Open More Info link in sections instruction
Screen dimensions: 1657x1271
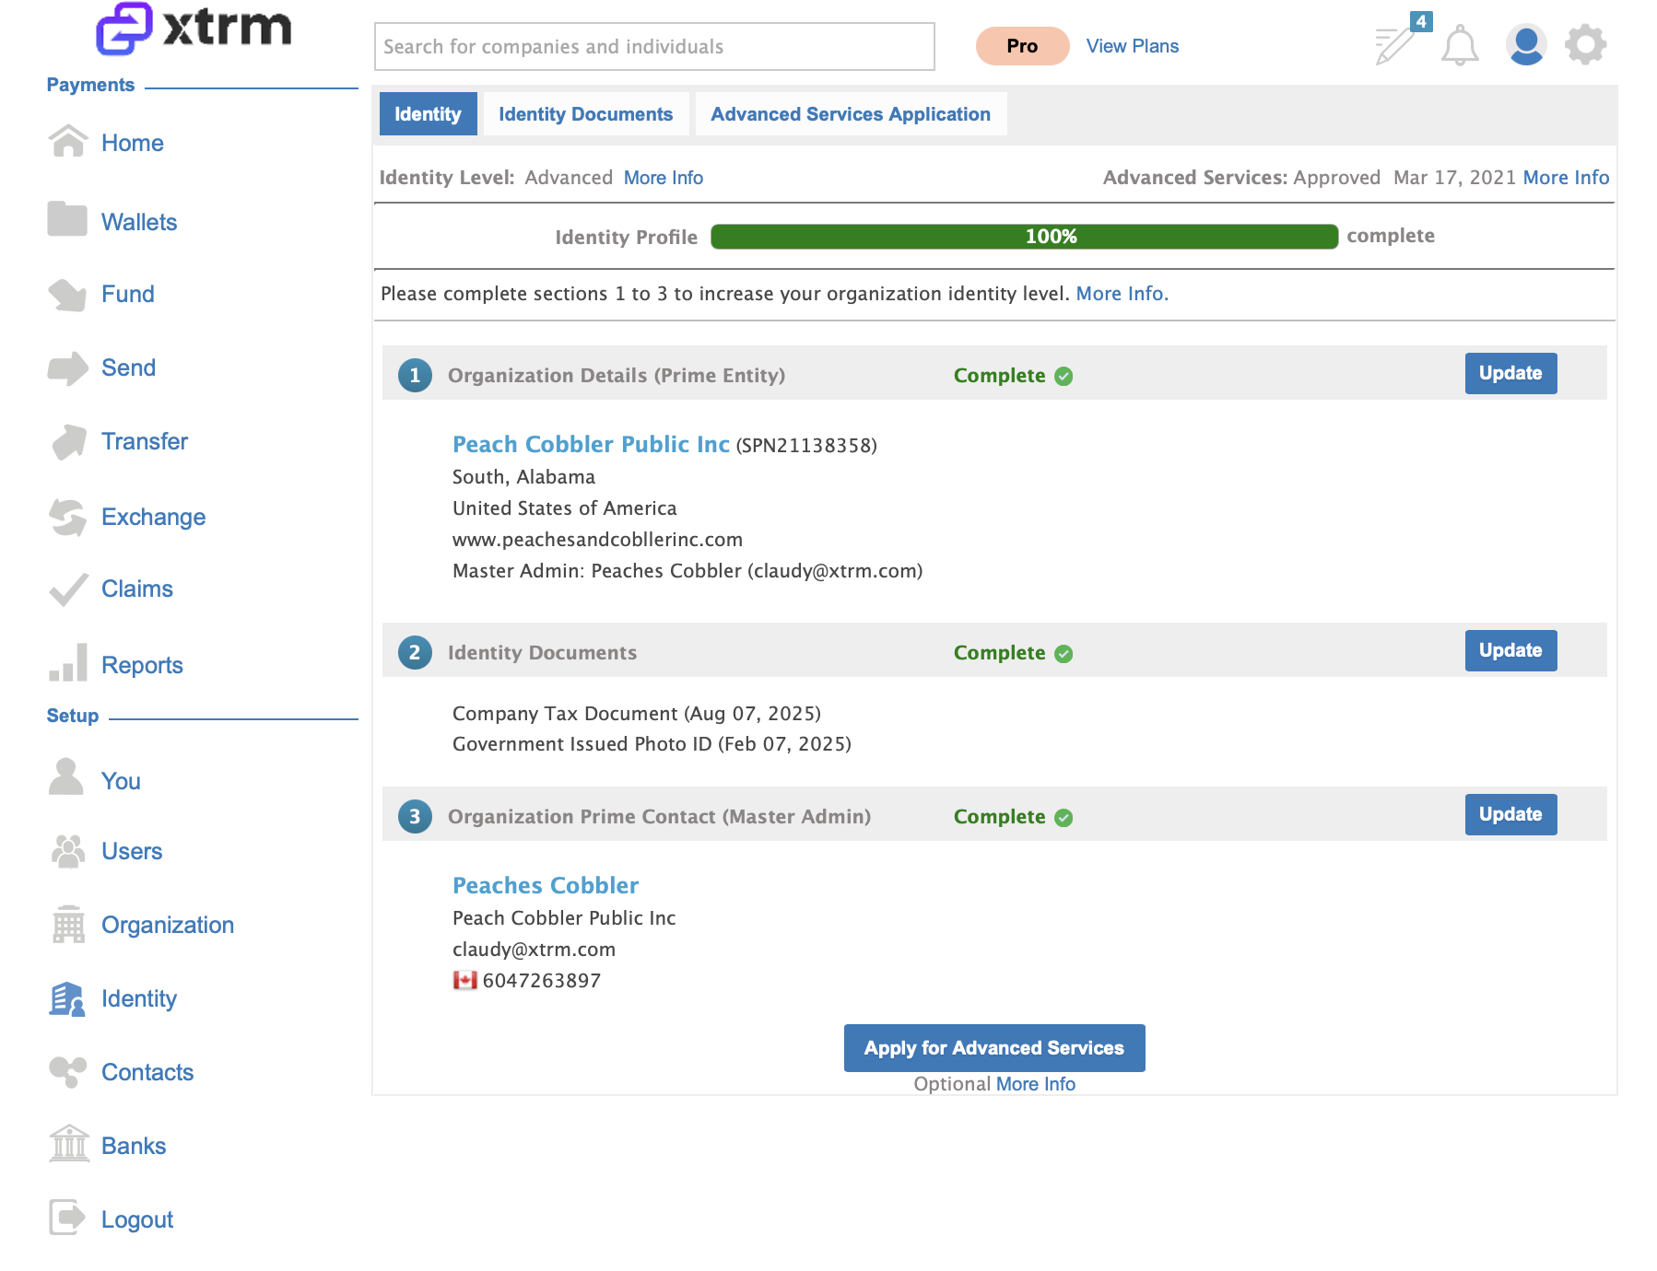[1122, 294]
